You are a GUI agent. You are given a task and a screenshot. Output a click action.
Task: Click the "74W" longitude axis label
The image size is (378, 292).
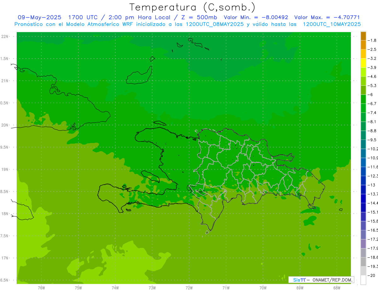(115, 288)
